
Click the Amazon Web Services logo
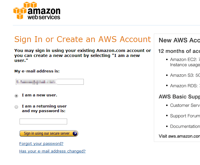(x=37, y=11)
